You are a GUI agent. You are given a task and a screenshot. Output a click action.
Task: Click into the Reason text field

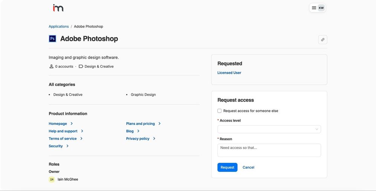click(x=269, y=150)
